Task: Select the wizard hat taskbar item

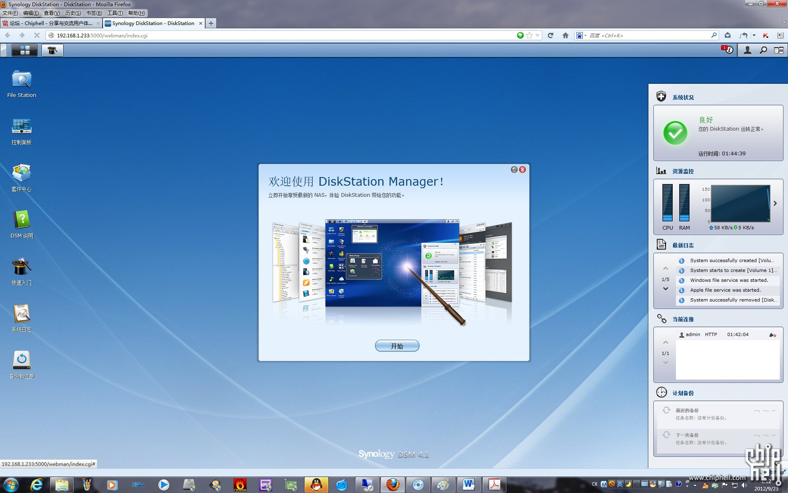Action: point(52,50)
